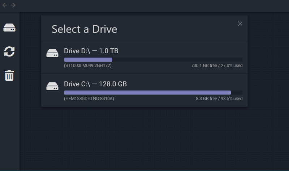
Task: Go forward with the right arrow
Action: tap(13, 5)
